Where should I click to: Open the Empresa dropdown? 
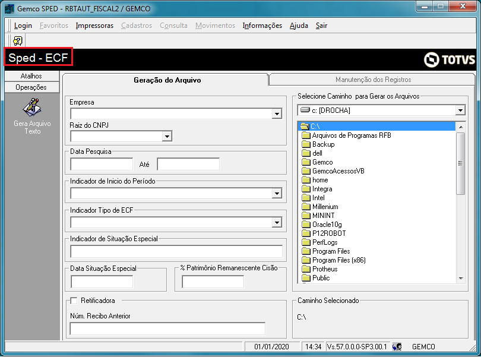point(277,114)
